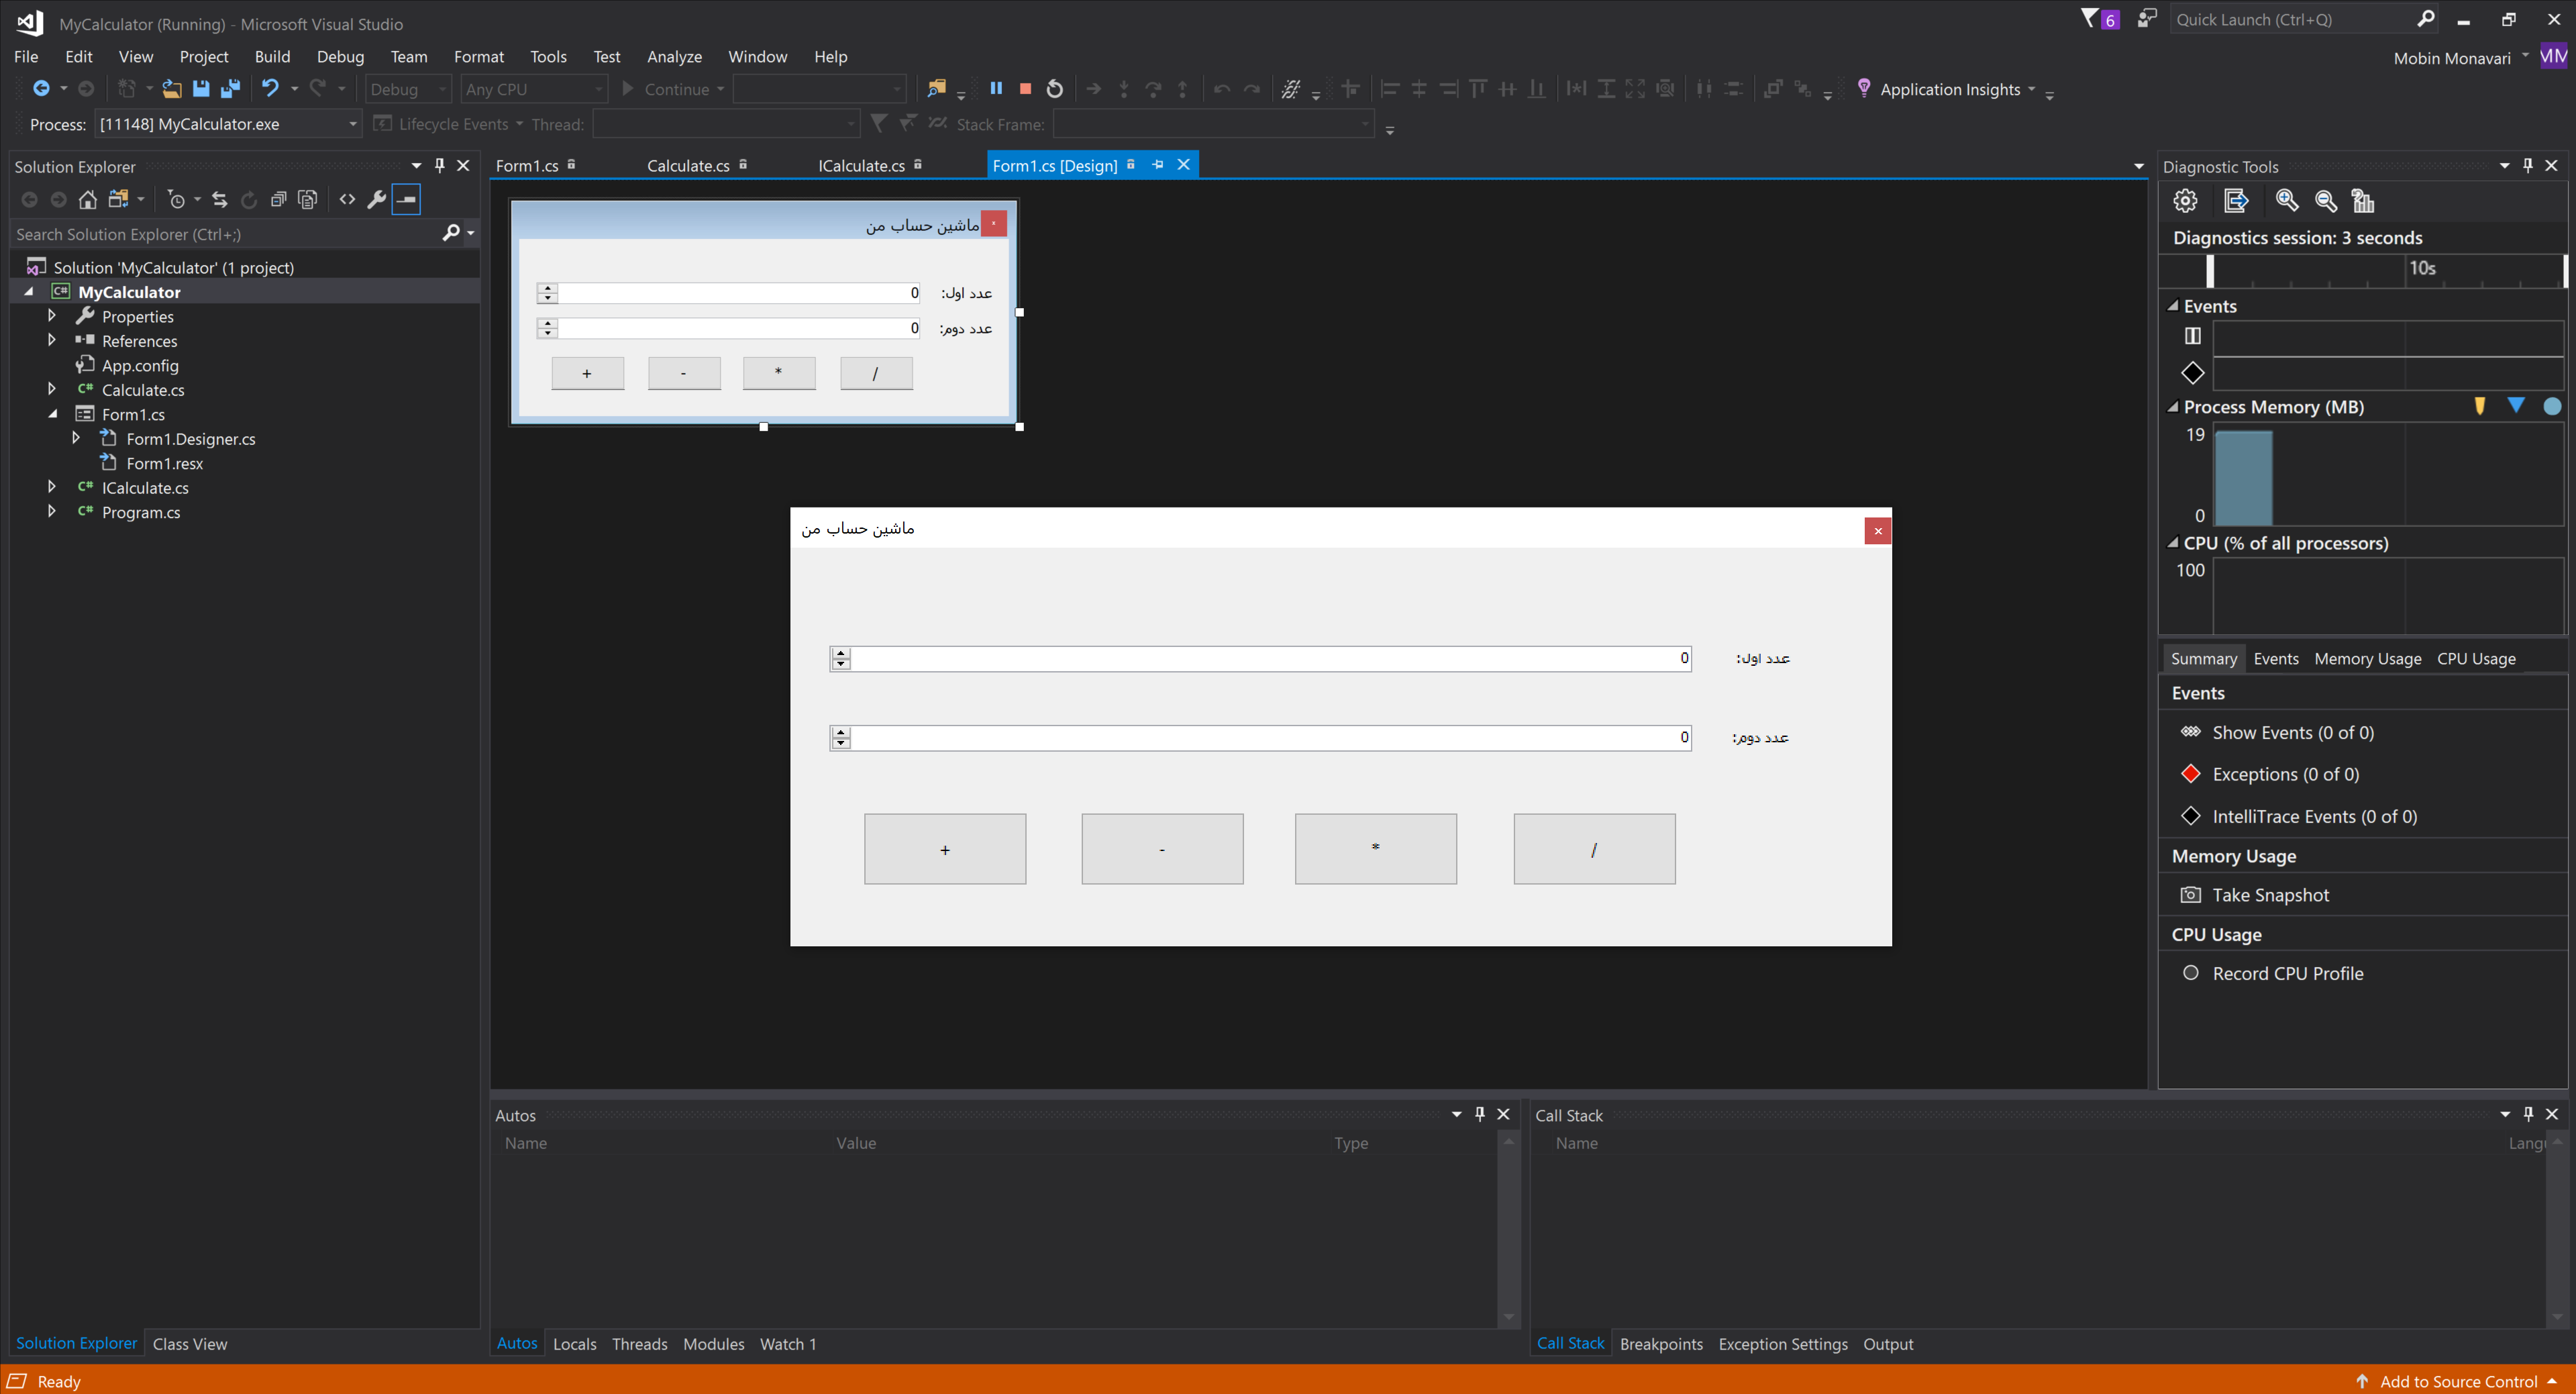Click Take Snapshot under Memory Usage
This screenshot has height=1394, width=2576.
(2270, 895)
